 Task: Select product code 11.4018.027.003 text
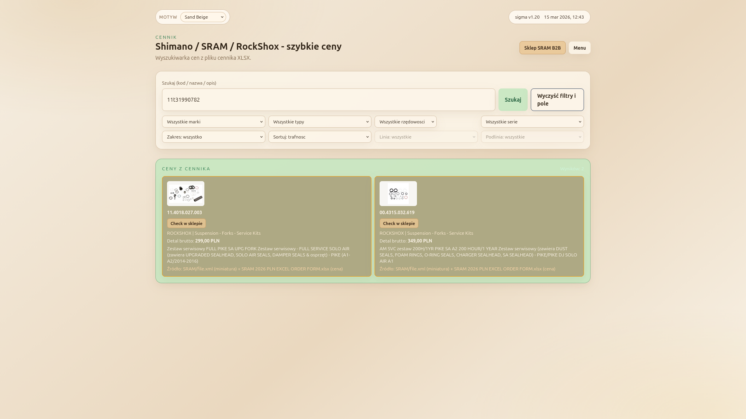pyautogui.click(x=185, y=213)
